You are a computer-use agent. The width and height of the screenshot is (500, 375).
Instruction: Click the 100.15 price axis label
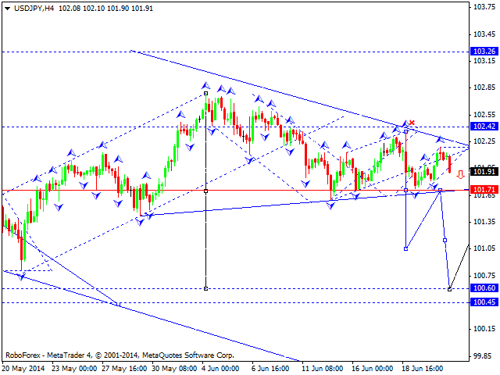pos(484,329)
